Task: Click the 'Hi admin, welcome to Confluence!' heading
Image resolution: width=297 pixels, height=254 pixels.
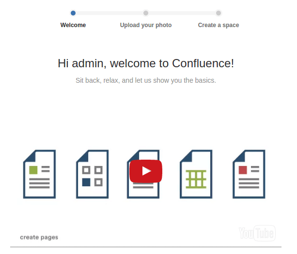Action: 146,63
